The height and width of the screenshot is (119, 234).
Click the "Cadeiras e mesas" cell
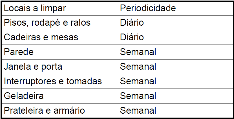tap(41, 37)
